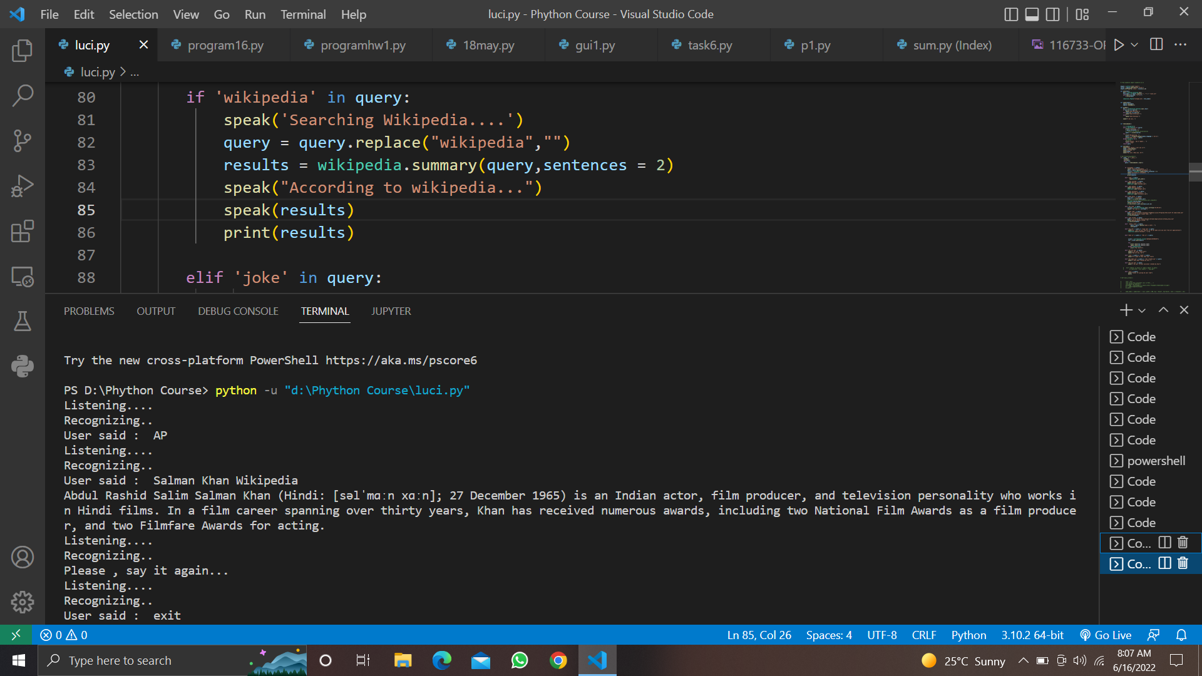Open the new terminal launch profile dropdown

1142,310
